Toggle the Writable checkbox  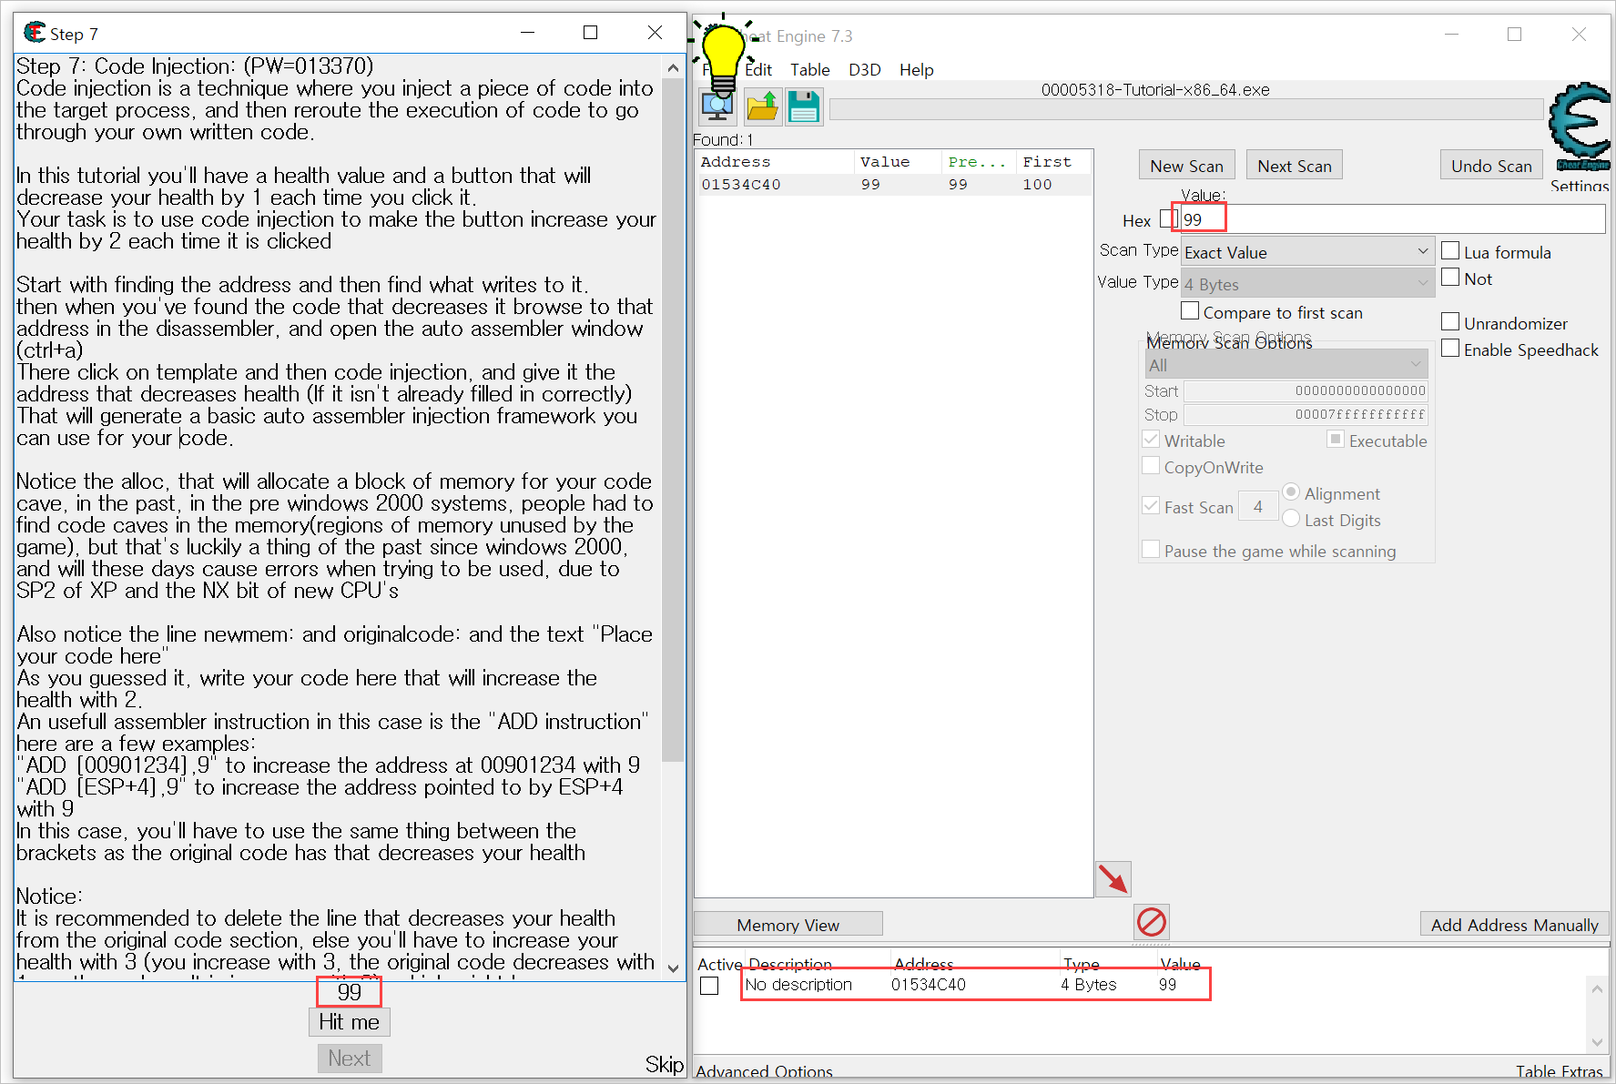(1151, 440)
